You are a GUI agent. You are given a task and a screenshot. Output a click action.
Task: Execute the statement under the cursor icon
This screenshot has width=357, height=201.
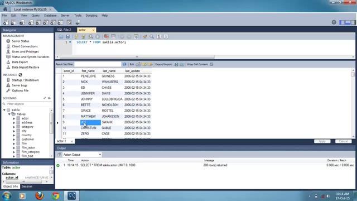[83, 36]
